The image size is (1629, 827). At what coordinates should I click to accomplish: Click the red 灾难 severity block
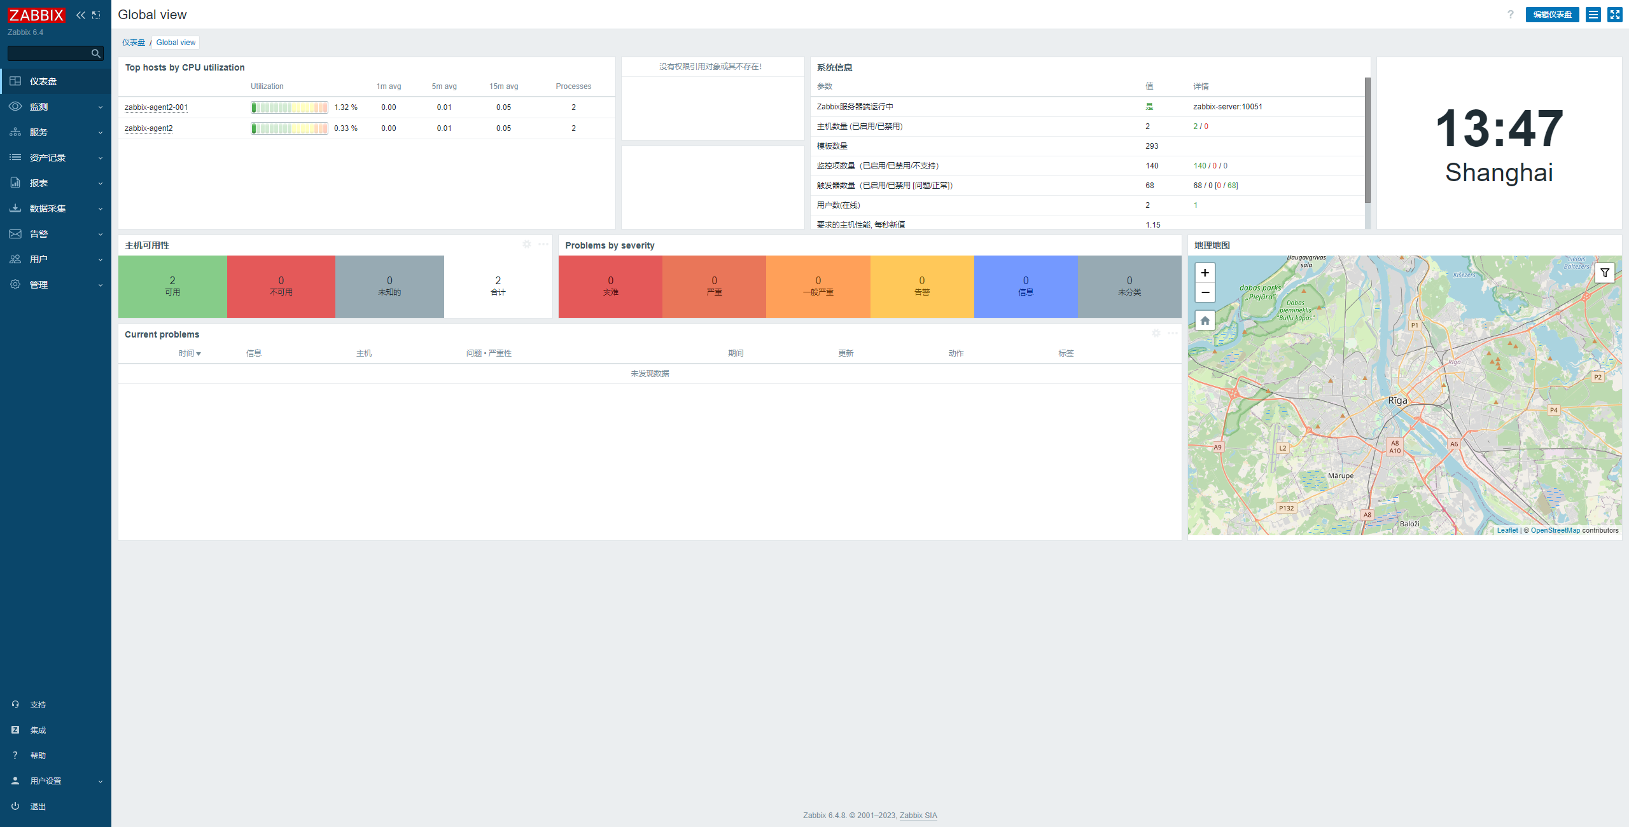(610, 287)
